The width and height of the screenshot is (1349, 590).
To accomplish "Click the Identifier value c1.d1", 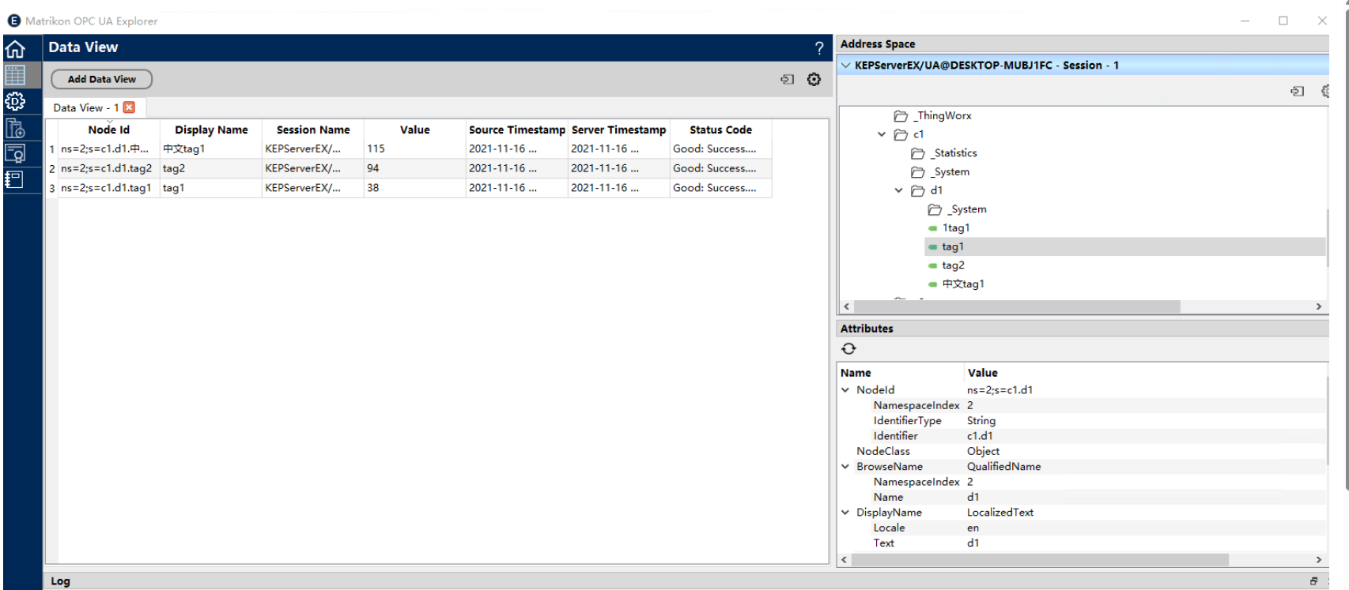I will pyautogui.click(x=980, y=435).
